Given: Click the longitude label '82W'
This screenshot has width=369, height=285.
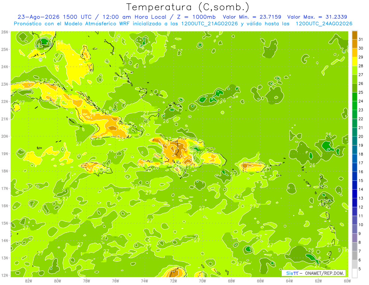Looking at the screenshot, I should tap(28, 281).
